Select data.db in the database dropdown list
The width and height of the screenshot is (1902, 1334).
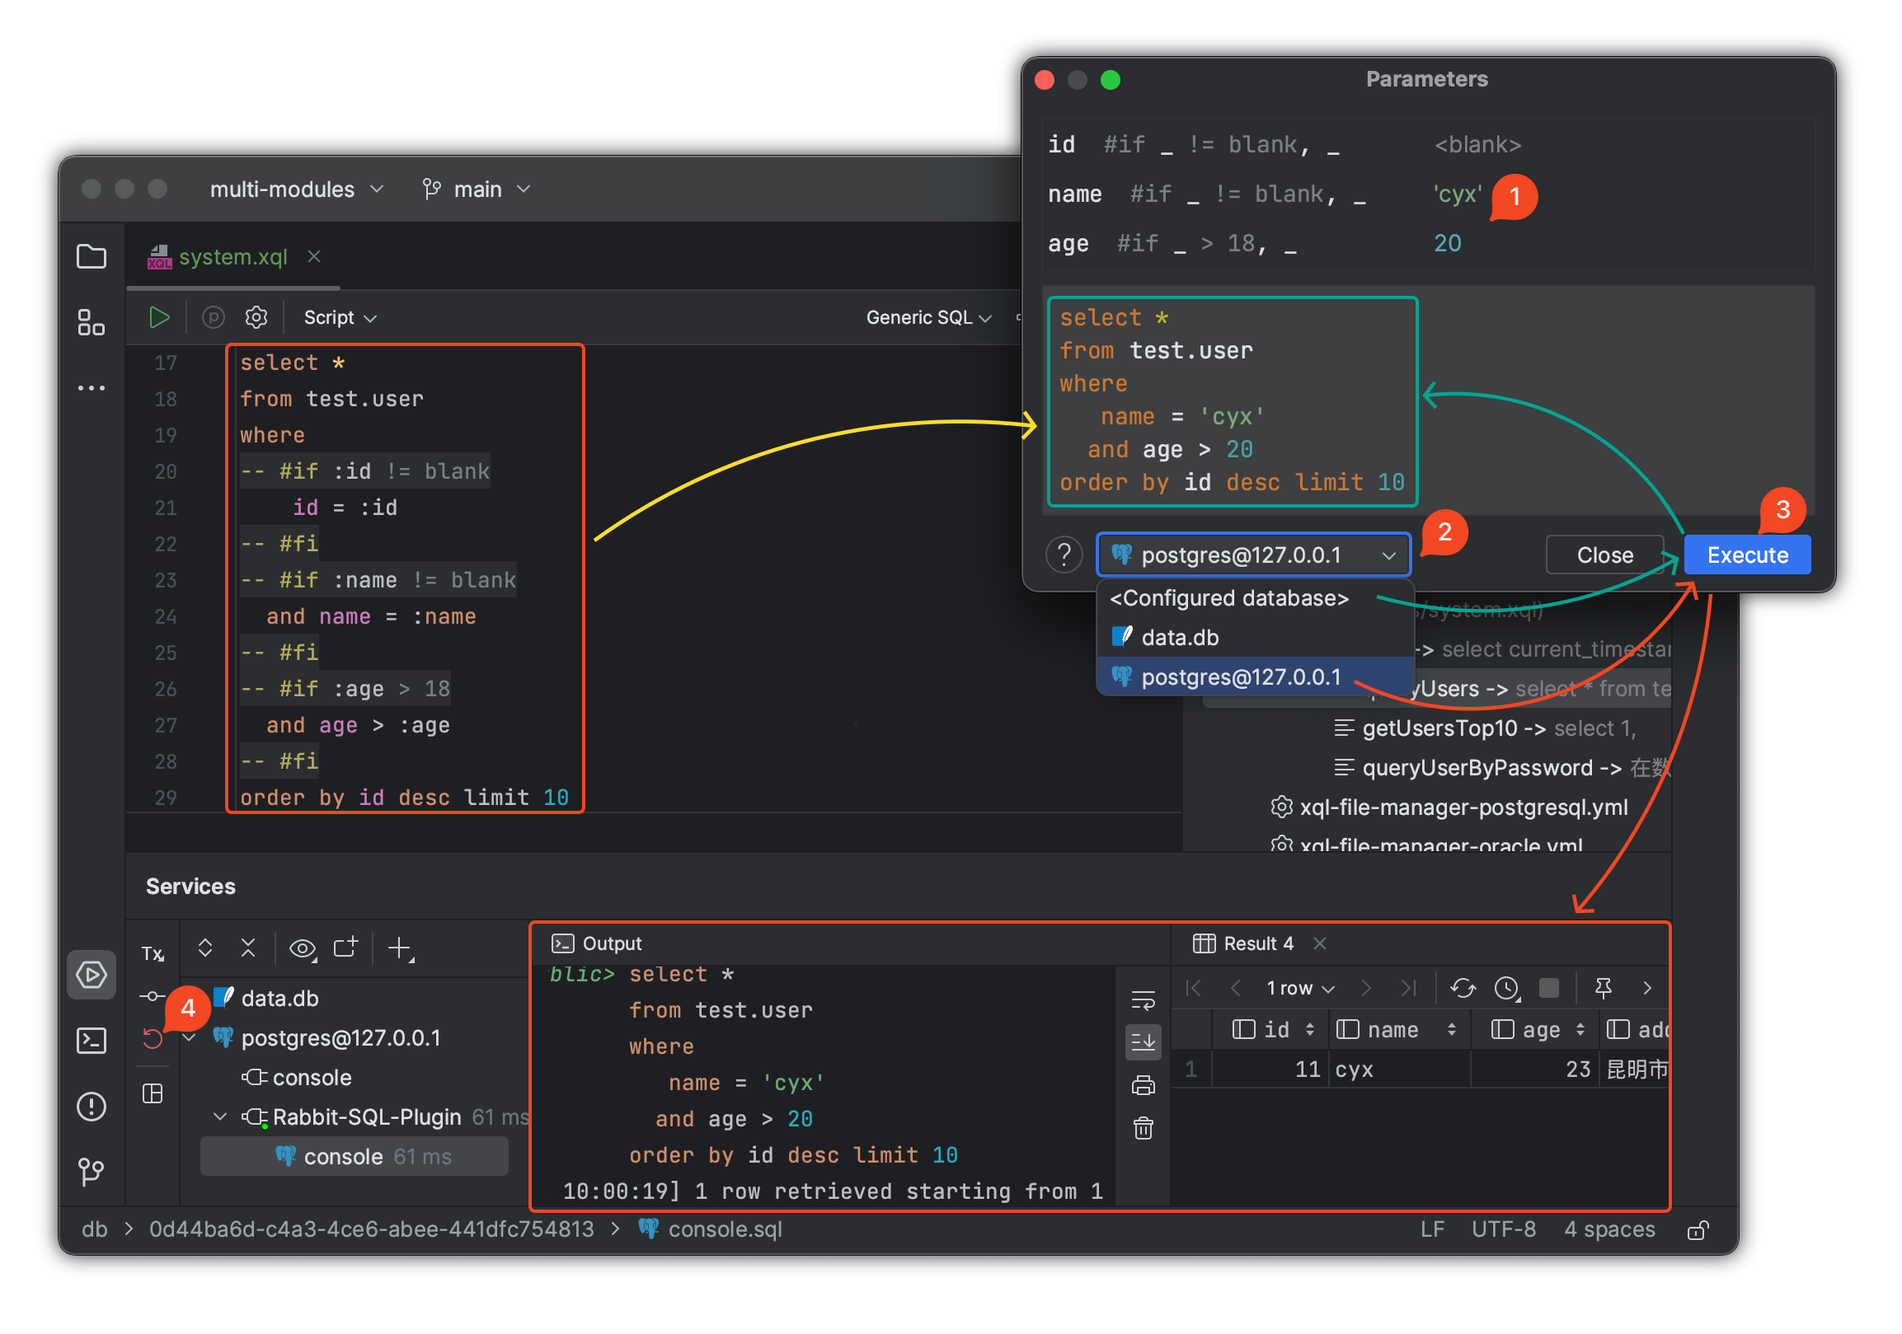1254,638
